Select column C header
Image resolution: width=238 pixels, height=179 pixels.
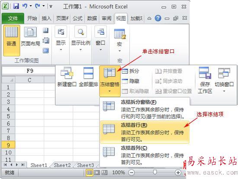(29, 80)
